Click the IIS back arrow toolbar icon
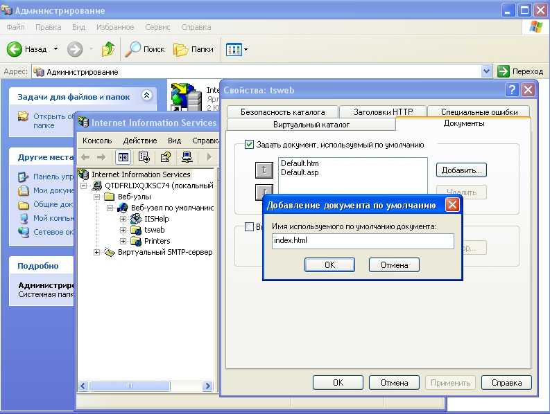550x414 pixels. 85,157
